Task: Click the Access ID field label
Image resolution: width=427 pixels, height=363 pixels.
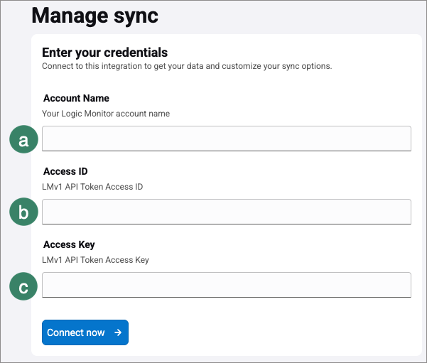Action: coord(65,171)
